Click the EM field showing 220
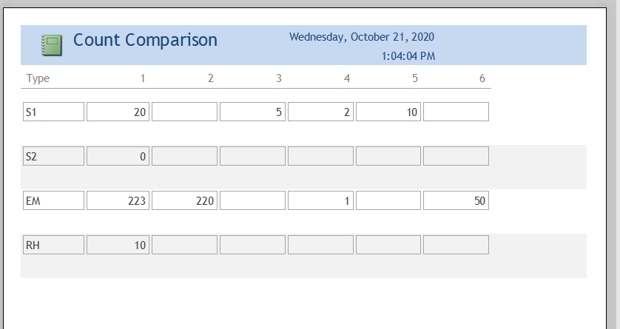The height and width of the screenshot is (329, 620). pos(184,200)
